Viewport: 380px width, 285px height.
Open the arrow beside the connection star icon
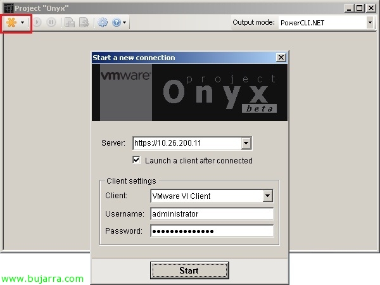(x=22, y=23)
